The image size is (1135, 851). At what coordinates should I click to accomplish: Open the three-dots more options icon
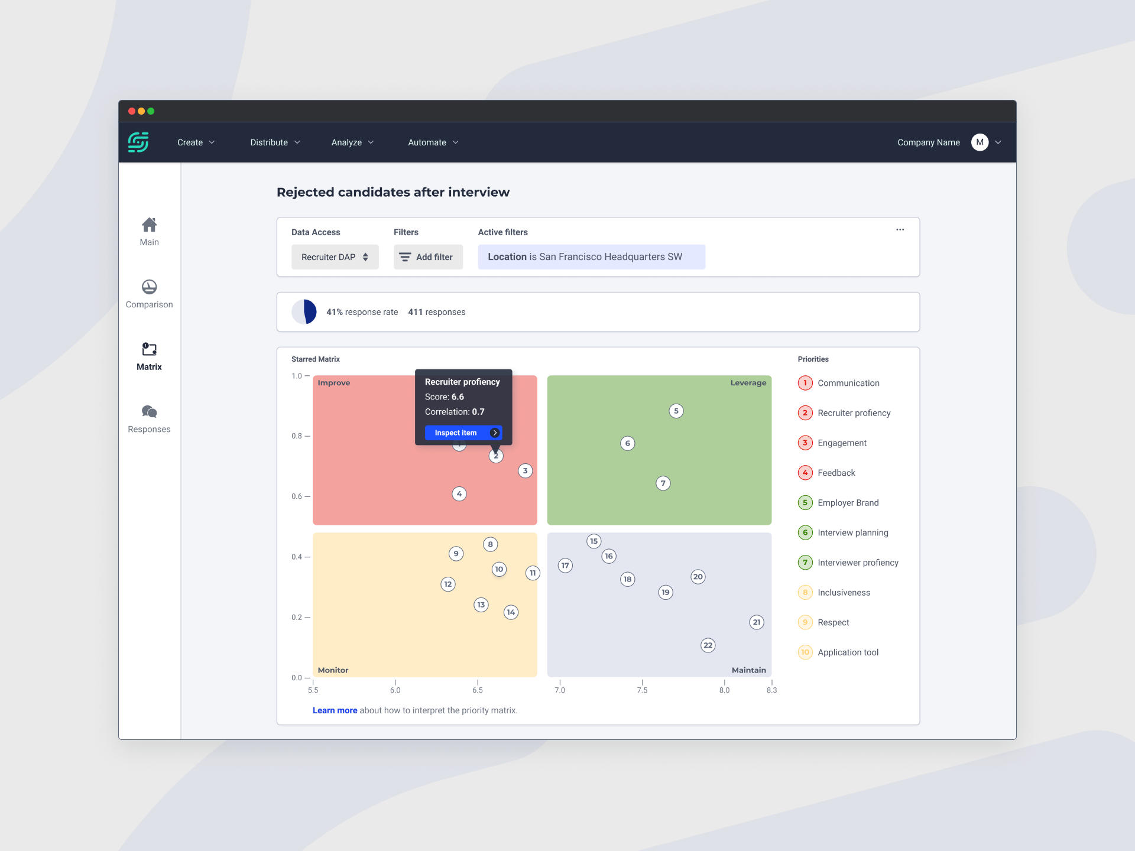(900, 230)
